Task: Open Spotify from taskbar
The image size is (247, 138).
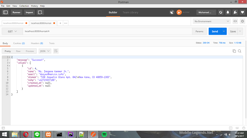Action: pyautogui.click(x=104, y=134)
